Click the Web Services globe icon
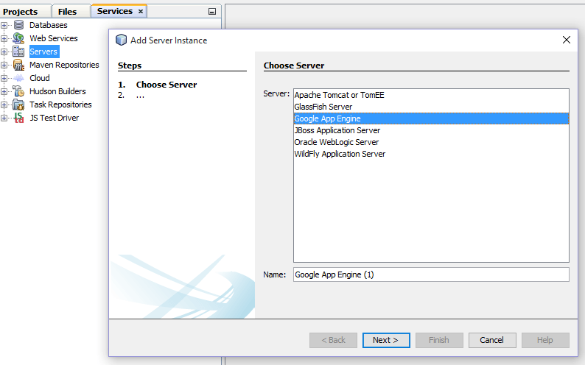585x365 pixels. pyautogui.click(x=18, y=38)
